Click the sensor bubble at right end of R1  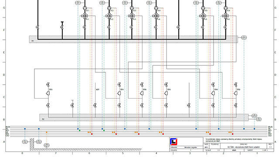click(244, 38)
